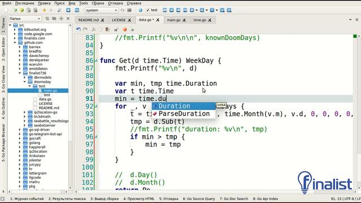Open the Go Source Query bottom panel
The image size is (361, 203).
pos(199,198)
